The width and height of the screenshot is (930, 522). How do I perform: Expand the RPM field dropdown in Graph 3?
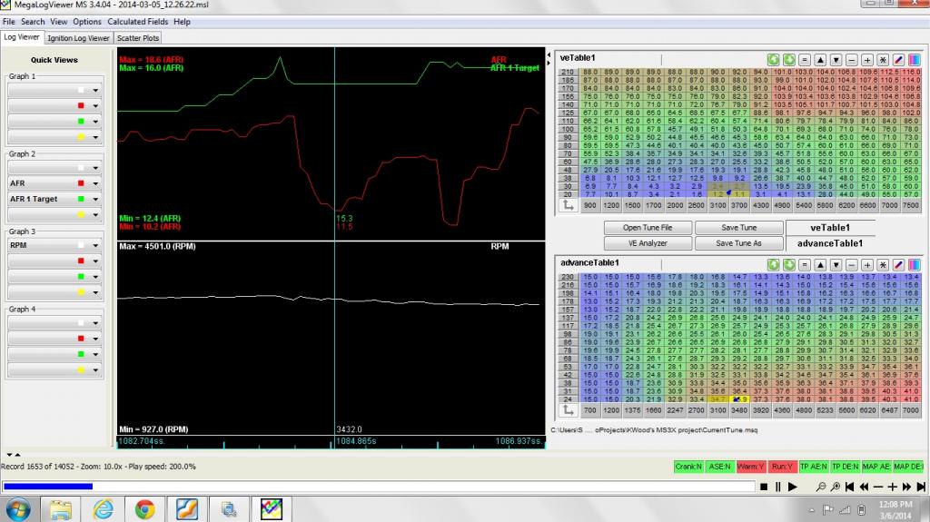pos(94,245)
